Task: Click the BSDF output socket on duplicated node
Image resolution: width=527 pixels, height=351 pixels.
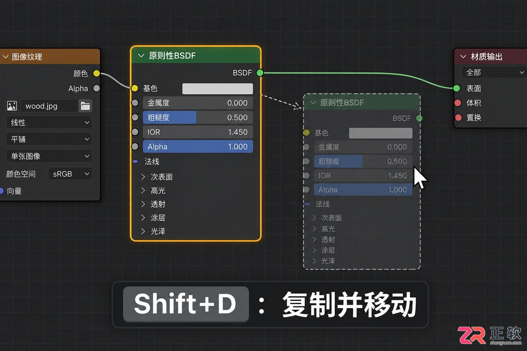Action: pyautogui.click(x=419, y=118)
